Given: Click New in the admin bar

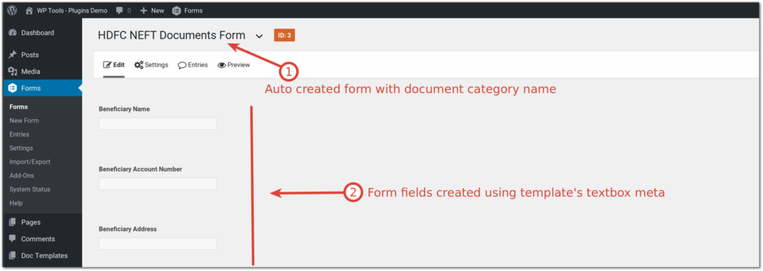Looking at the screenshot, I should coord(157,11).
